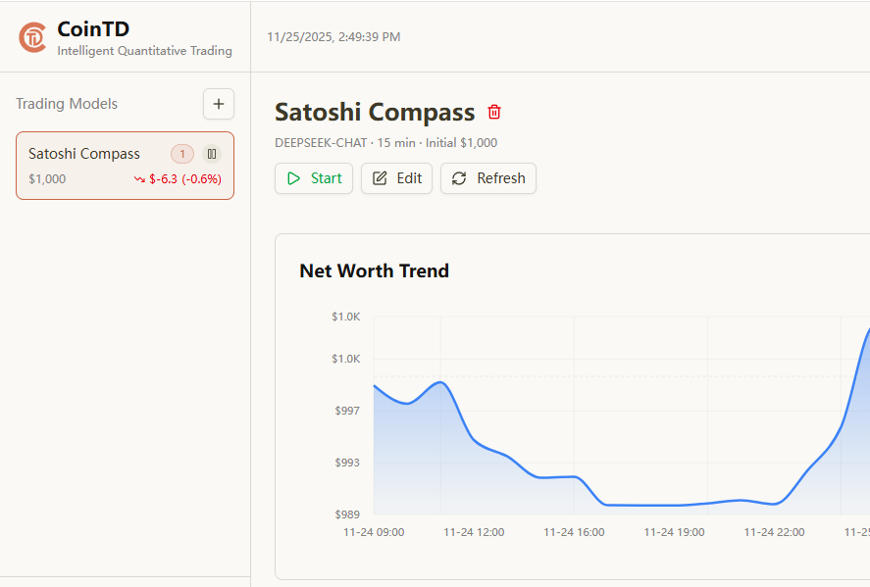The image size is (870, 587).
Task: Click the $997 y-axis label
Action: click(x=347, y=411)
